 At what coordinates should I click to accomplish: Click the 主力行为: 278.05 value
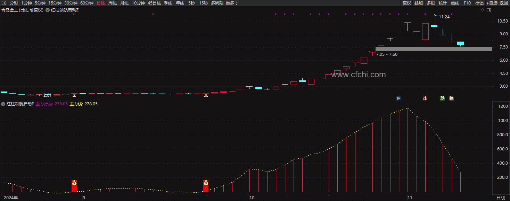coord(51,104)
